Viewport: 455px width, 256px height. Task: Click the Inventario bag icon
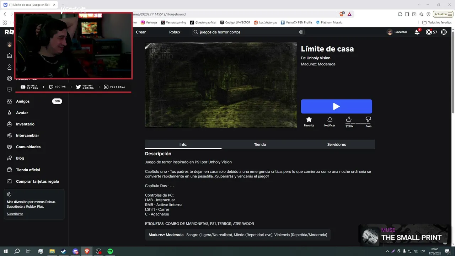[10, 124]
